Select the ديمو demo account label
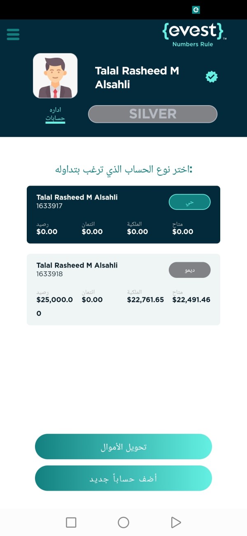Screen dimensions: 247x536 tap(190, 270)
